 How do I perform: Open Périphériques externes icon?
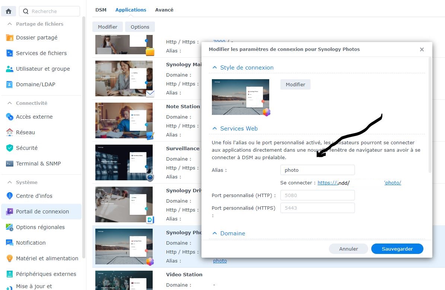click(x=10, y=274)
